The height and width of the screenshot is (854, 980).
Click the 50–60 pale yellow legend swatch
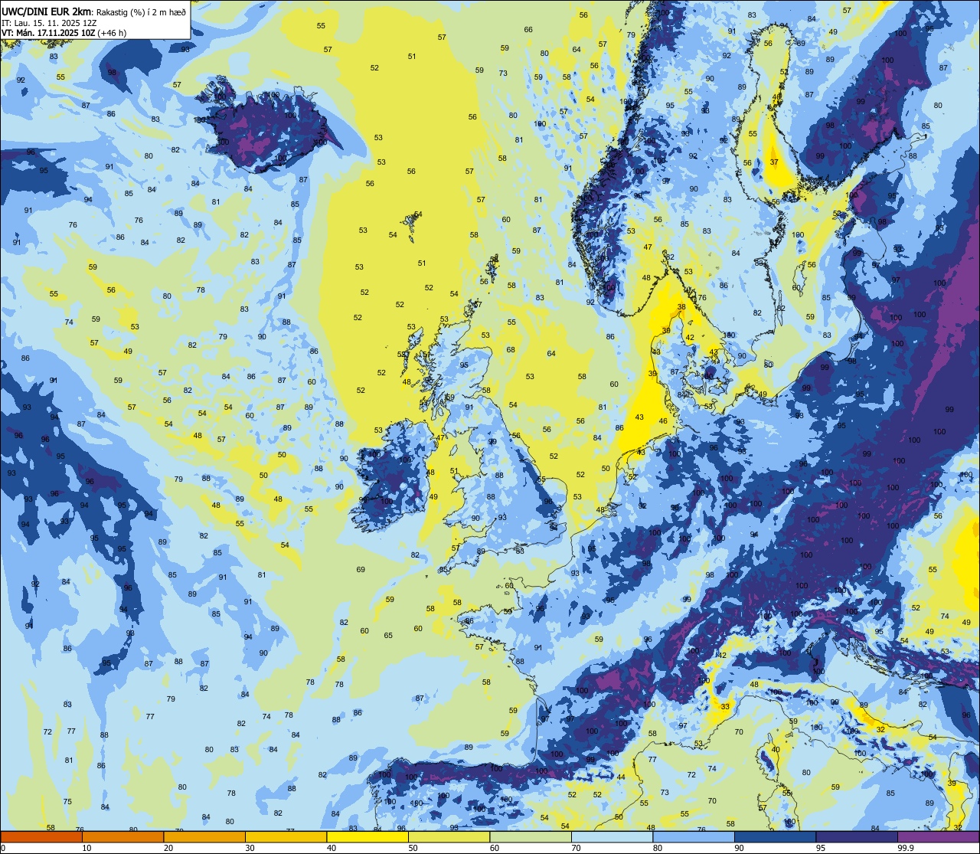[x=449, y=836]
